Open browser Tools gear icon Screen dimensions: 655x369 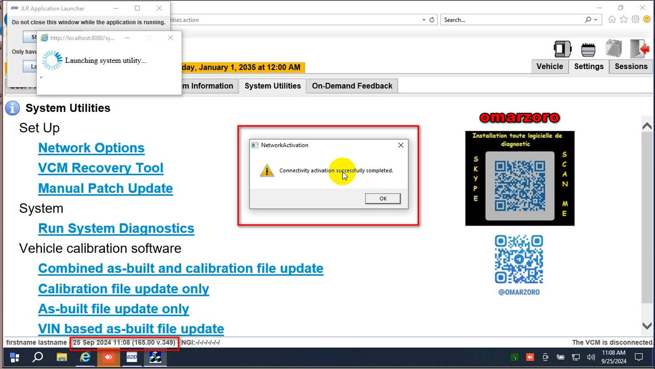pyautogui.click(x=635, y=19)
